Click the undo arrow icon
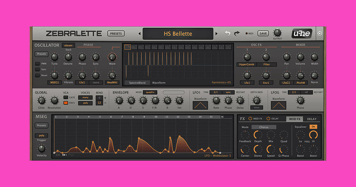This screenshot has width=356, height=187. pyautogui.click(x=227, y=34)
